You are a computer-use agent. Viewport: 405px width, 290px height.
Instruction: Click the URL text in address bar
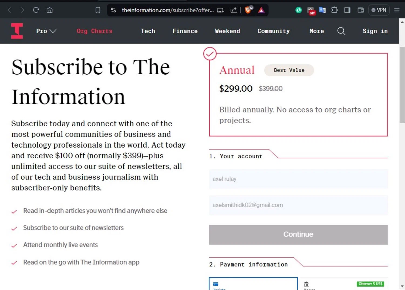coord(168,10)
